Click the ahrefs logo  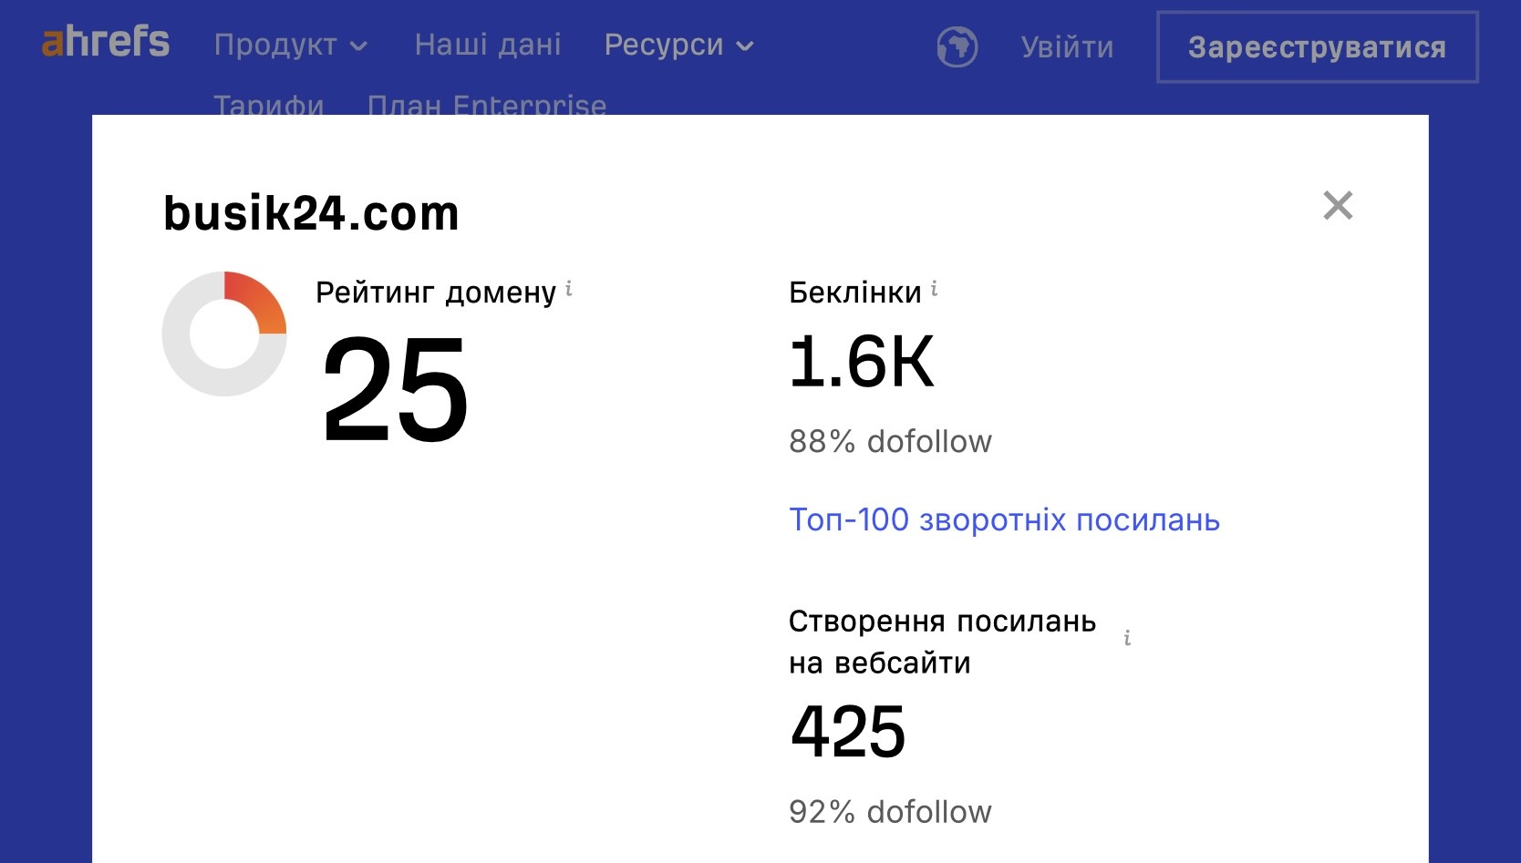click(x=106, y=43)
